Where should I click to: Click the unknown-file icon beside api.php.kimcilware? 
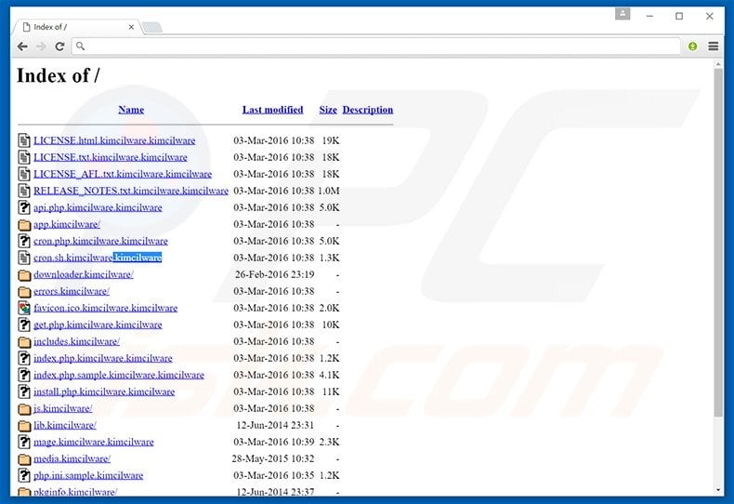coord(24,207)
